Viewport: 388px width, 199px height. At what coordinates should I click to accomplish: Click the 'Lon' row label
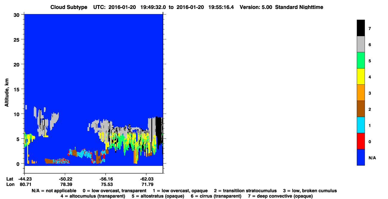10,185
